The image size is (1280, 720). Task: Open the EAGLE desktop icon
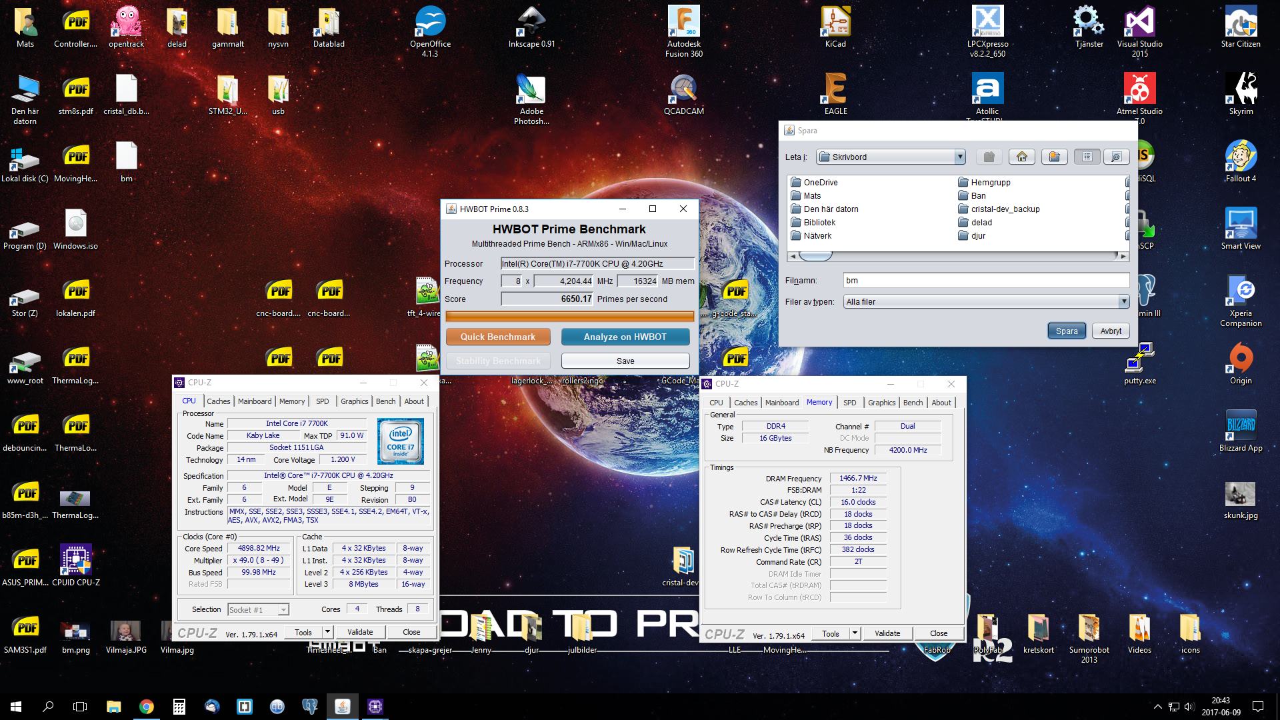click(835, 95)
